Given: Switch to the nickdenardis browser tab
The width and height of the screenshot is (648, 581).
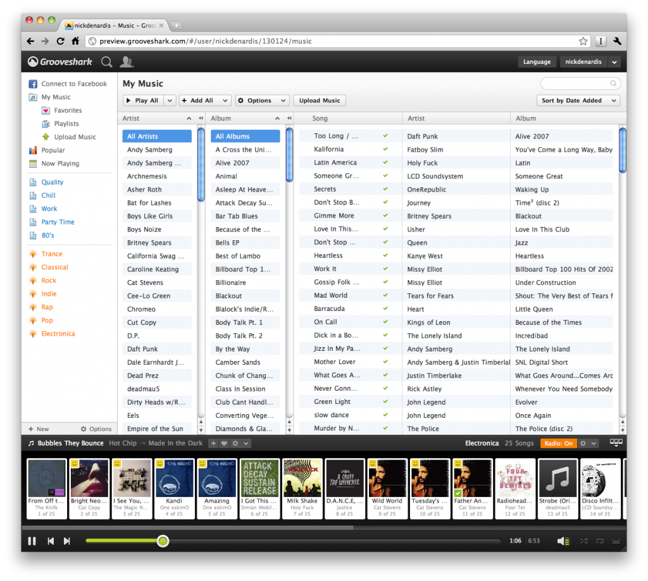Looking at the screenshot, I should (x=115, y=25).
